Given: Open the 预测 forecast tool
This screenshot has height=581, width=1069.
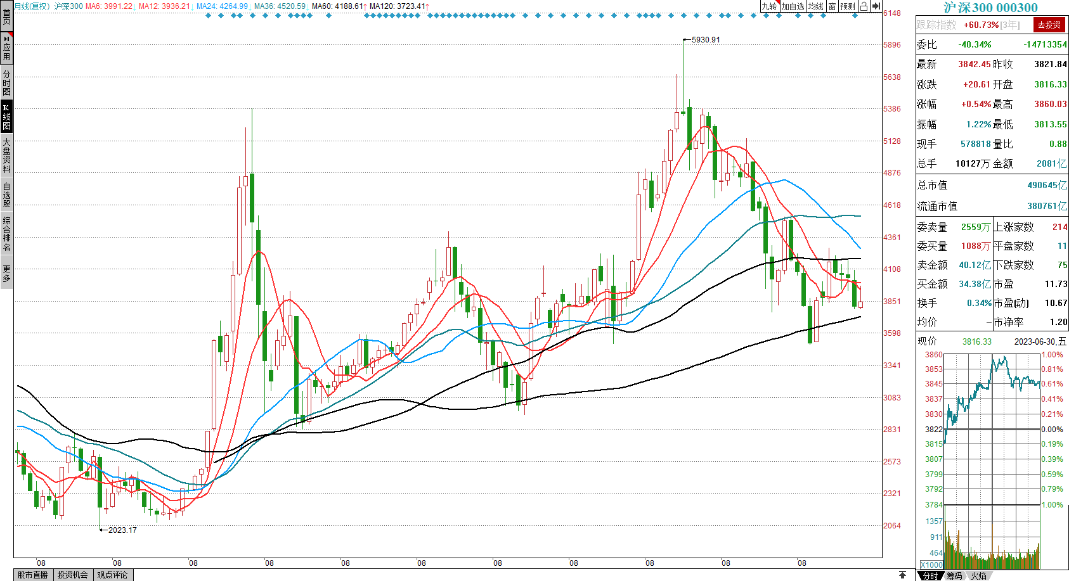Looking at the screenshot, I should (847, 6).
